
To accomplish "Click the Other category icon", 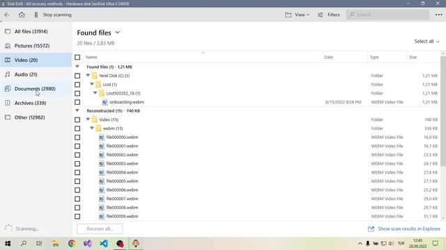I will pyautogui.click(x=8, y=117).
